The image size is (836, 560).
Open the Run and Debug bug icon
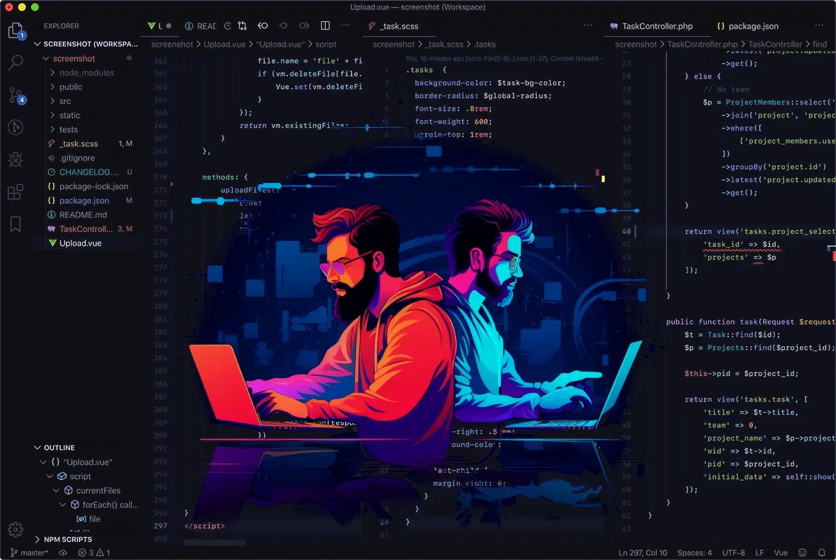16,159
